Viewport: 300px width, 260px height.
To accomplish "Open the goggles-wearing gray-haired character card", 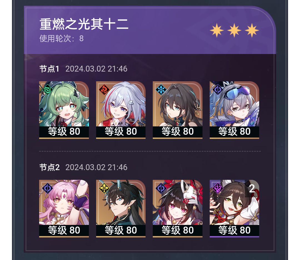I will [x=234, y=110].
